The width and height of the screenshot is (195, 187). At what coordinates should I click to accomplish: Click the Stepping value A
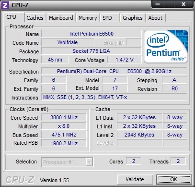coord(174,80)
